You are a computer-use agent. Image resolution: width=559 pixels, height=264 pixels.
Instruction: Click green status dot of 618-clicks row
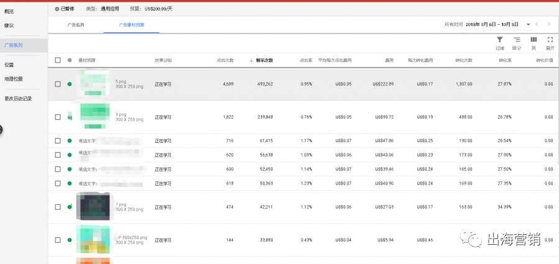[70, 183]
